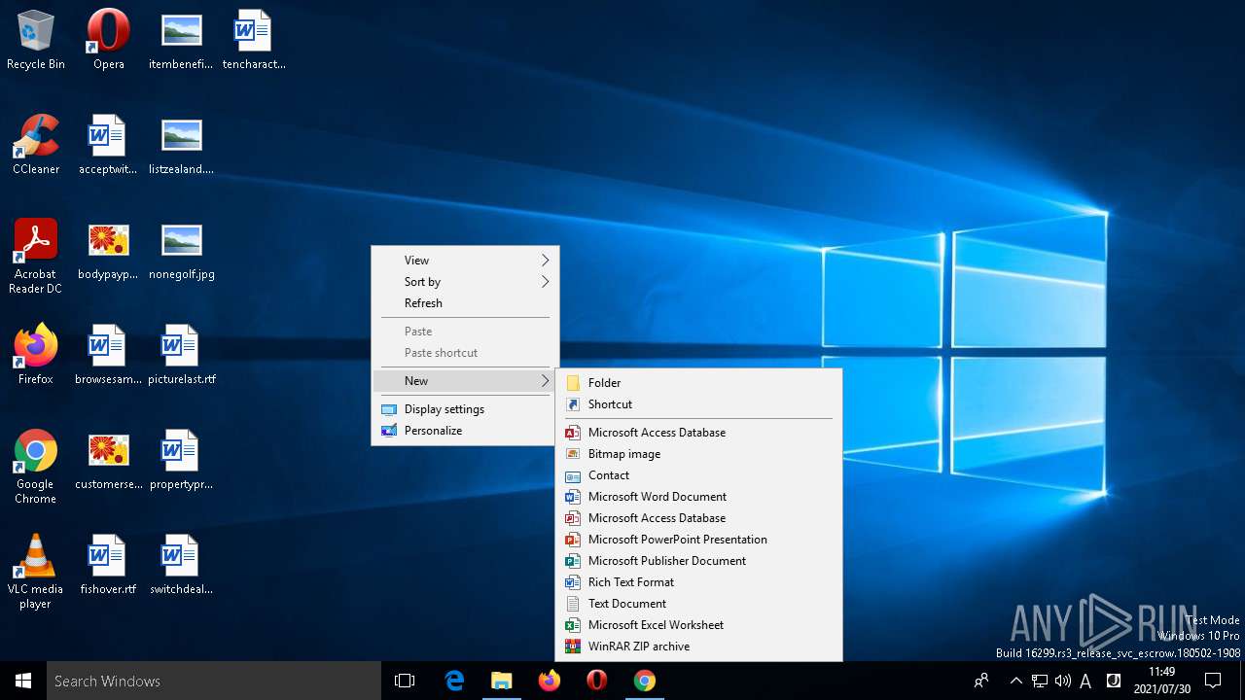Image resolution: width=1245 pixels, height=700 pixels.
Task: Select the Acrobat Reader DC desktop icon
Action: (x=36, y=257)
